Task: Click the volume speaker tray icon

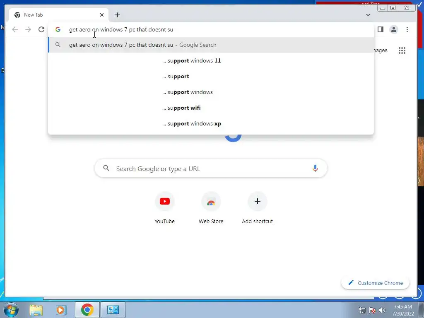Action: pyautogui.click(x=382, y=310)
